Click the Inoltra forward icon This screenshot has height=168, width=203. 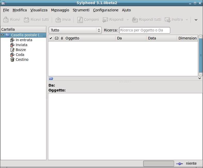point(168,20)
